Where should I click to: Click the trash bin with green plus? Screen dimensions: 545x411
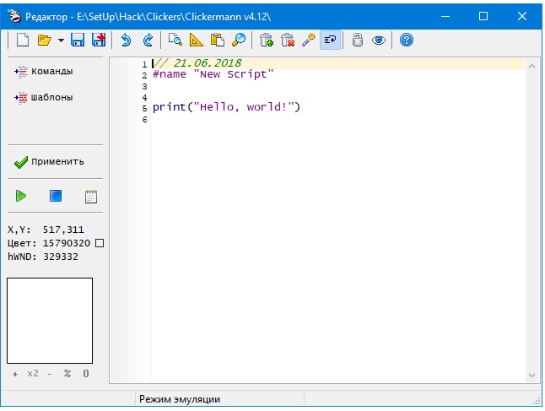[267, 40]
